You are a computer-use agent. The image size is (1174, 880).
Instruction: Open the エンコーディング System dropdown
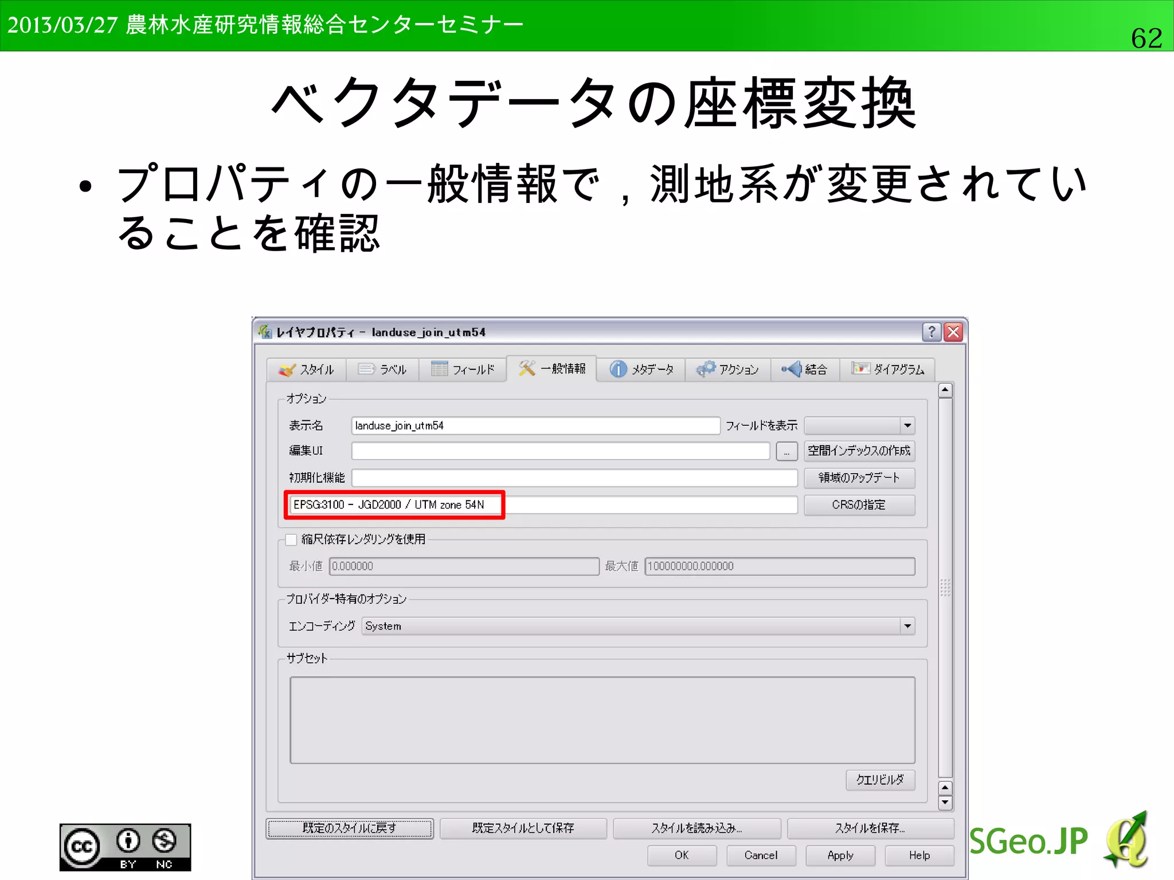pos(638,626)
